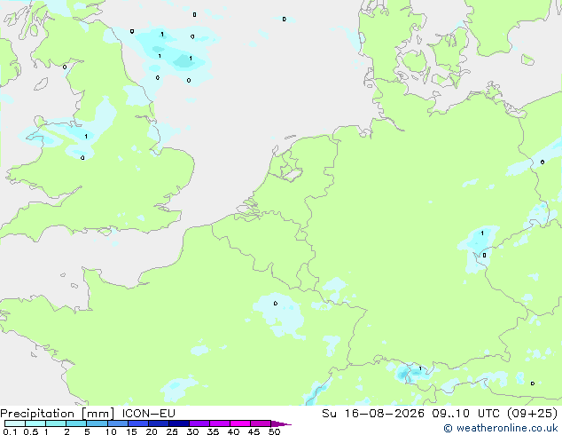Click the date text 16-08-2026
This screenshot has height=435, width=562.
click(384, 414)
